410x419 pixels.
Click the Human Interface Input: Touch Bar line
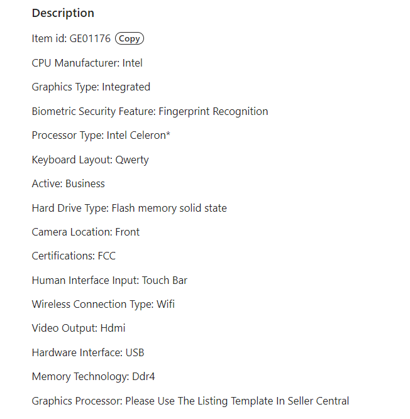[109, 280]
